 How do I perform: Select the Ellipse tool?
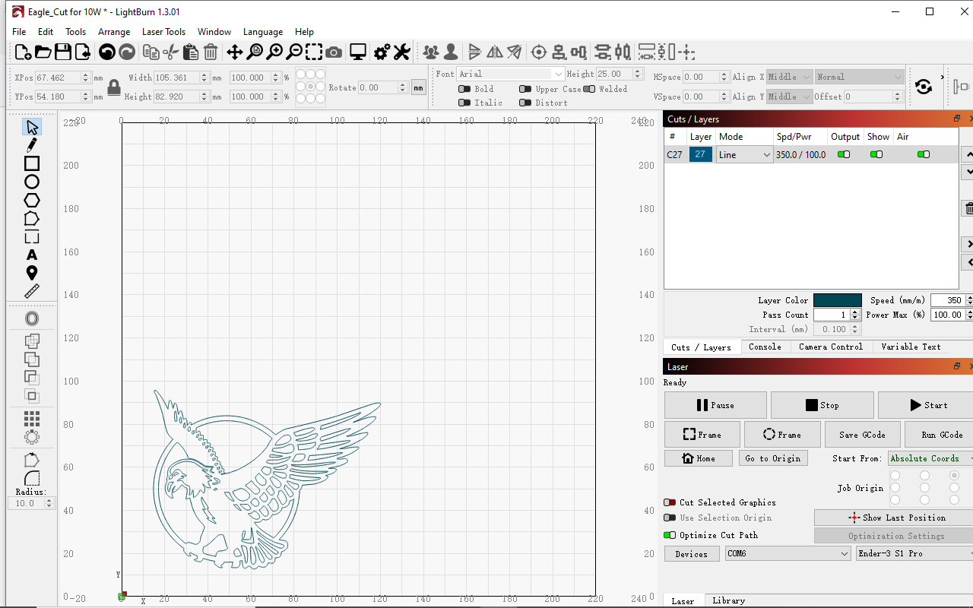[32, 182]
